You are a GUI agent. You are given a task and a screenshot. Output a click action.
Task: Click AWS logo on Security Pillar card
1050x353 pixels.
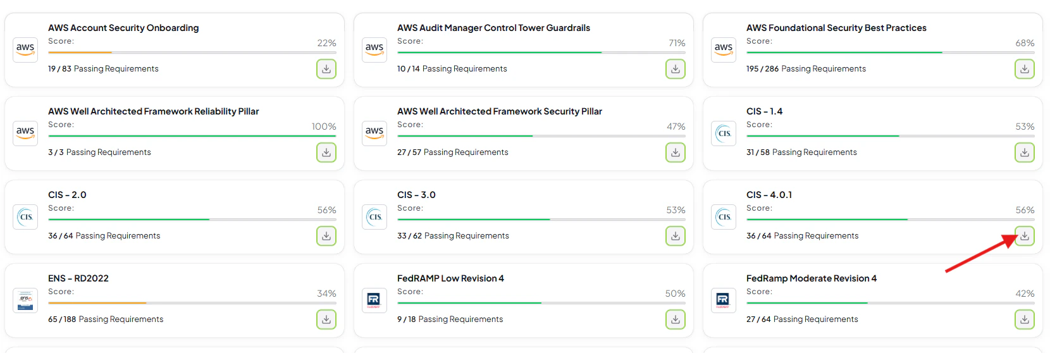pyautogui.click(x=374, y=133)
